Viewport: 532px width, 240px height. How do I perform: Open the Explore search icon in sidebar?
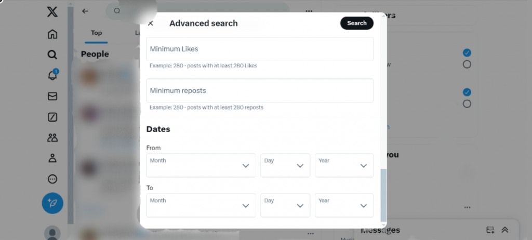52,55
